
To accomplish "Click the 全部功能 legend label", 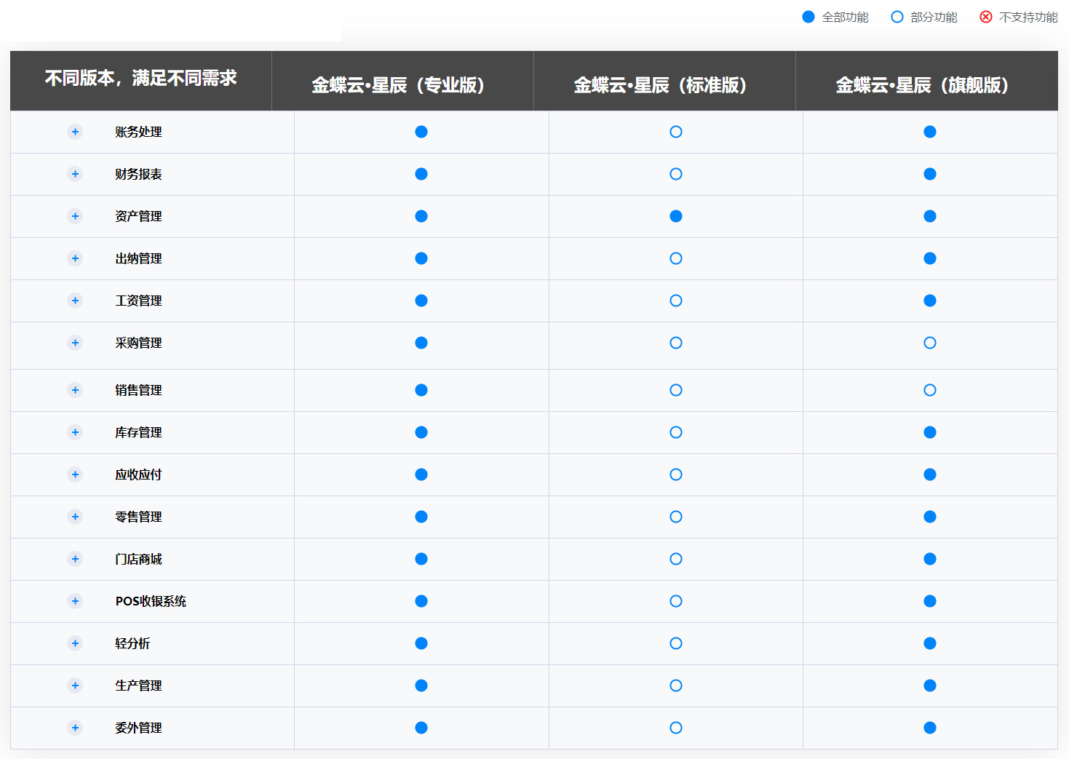I will pos(846,17).
